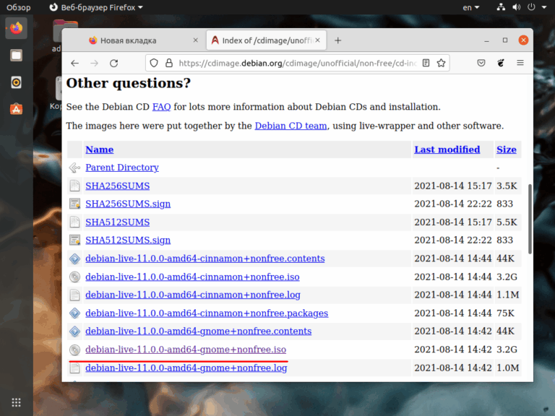Reload the page with the refresh icon
The height and width of the screenshot is (416, 555).
(x=113, y=64)
